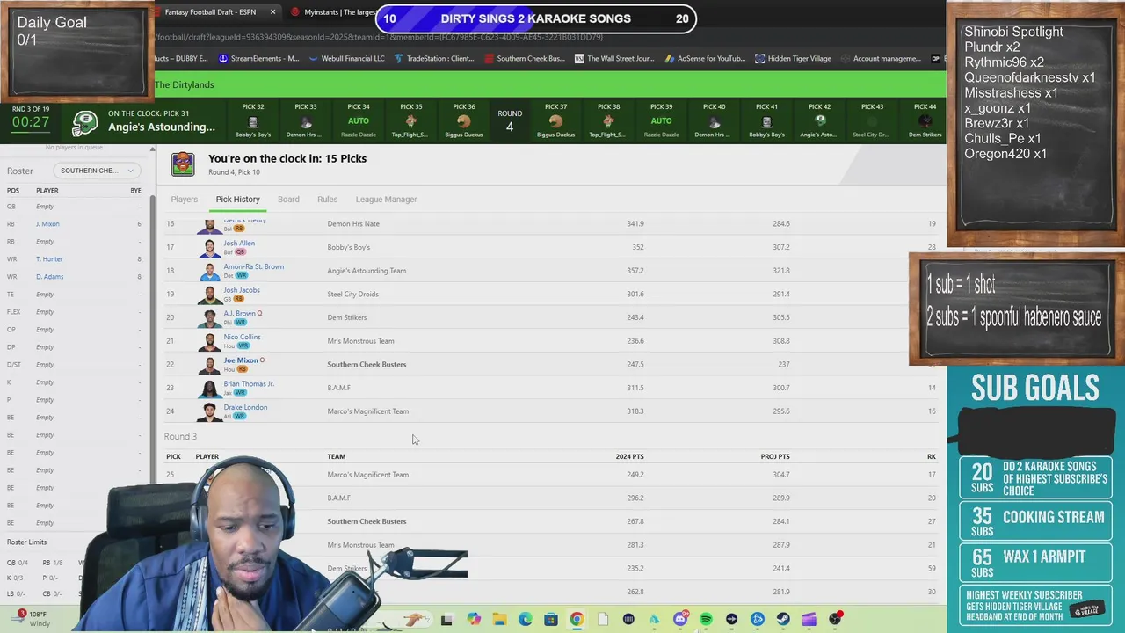Open the League Manager tab

(x=386, y=200)
